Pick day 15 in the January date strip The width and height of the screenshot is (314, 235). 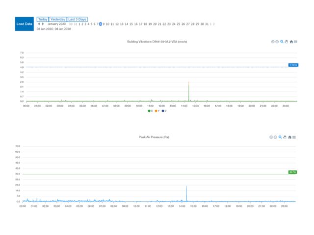(x=131, y=24)
